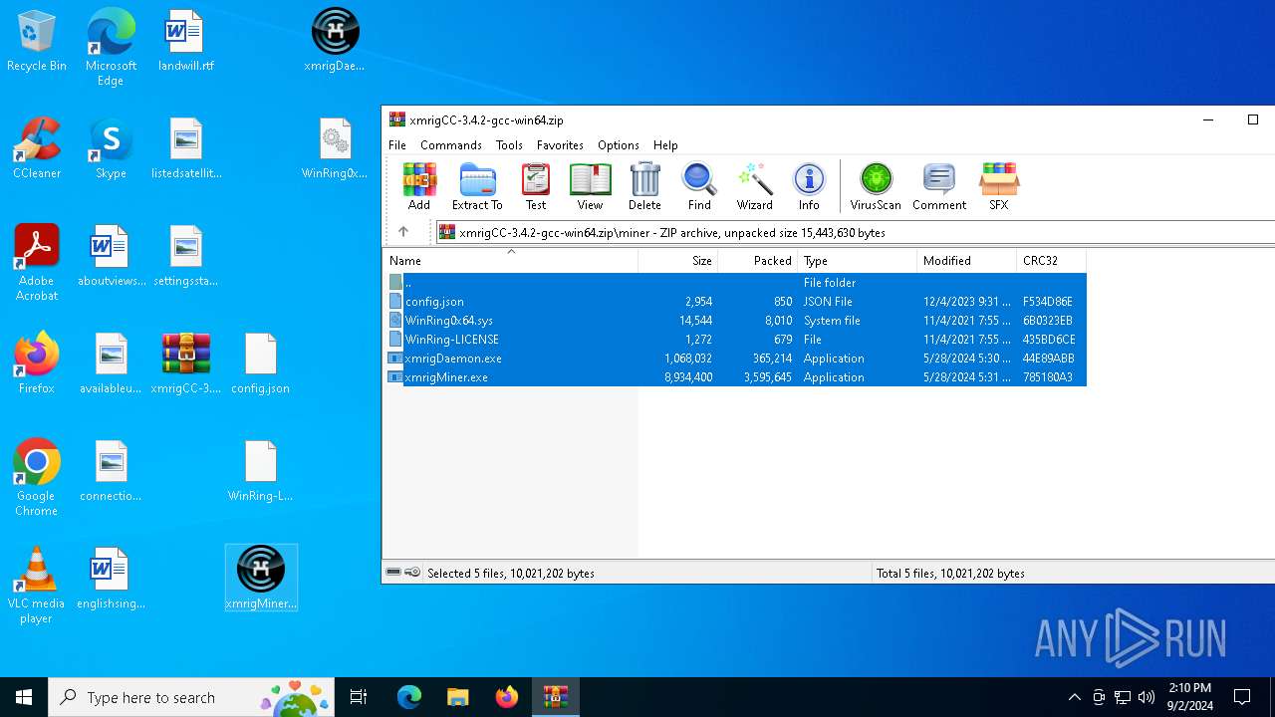The image size is (1275, 717).
Task: Click the Add toolbar icon in WinRAR
Action: (x=419, y=186)
